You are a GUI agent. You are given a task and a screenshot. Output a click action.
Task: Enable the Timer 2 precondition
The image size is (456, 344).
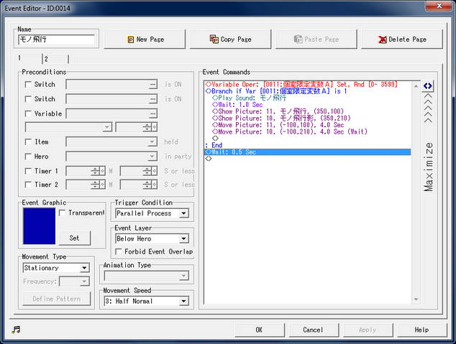(x=28, y=185)
